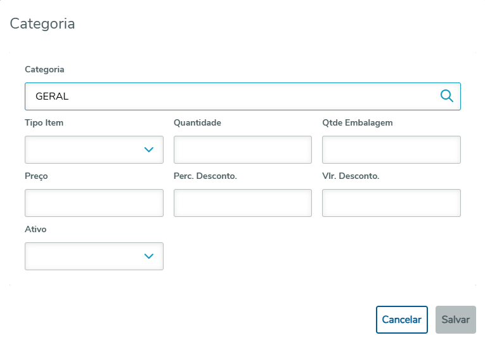Focus the Perc. Desconto input field
This screenshot has width=485, height=347.
[242, 203]
